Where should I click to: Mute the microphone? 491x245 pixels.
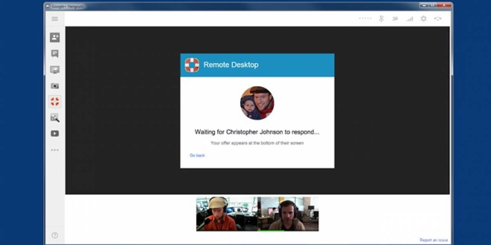pyautogui.click(x=381, y=19)
